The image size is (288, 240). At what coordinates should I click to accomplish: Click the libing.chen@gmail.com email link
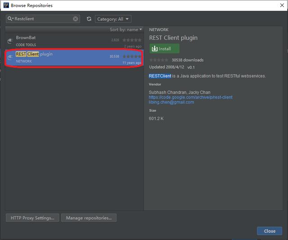[171, 102]
